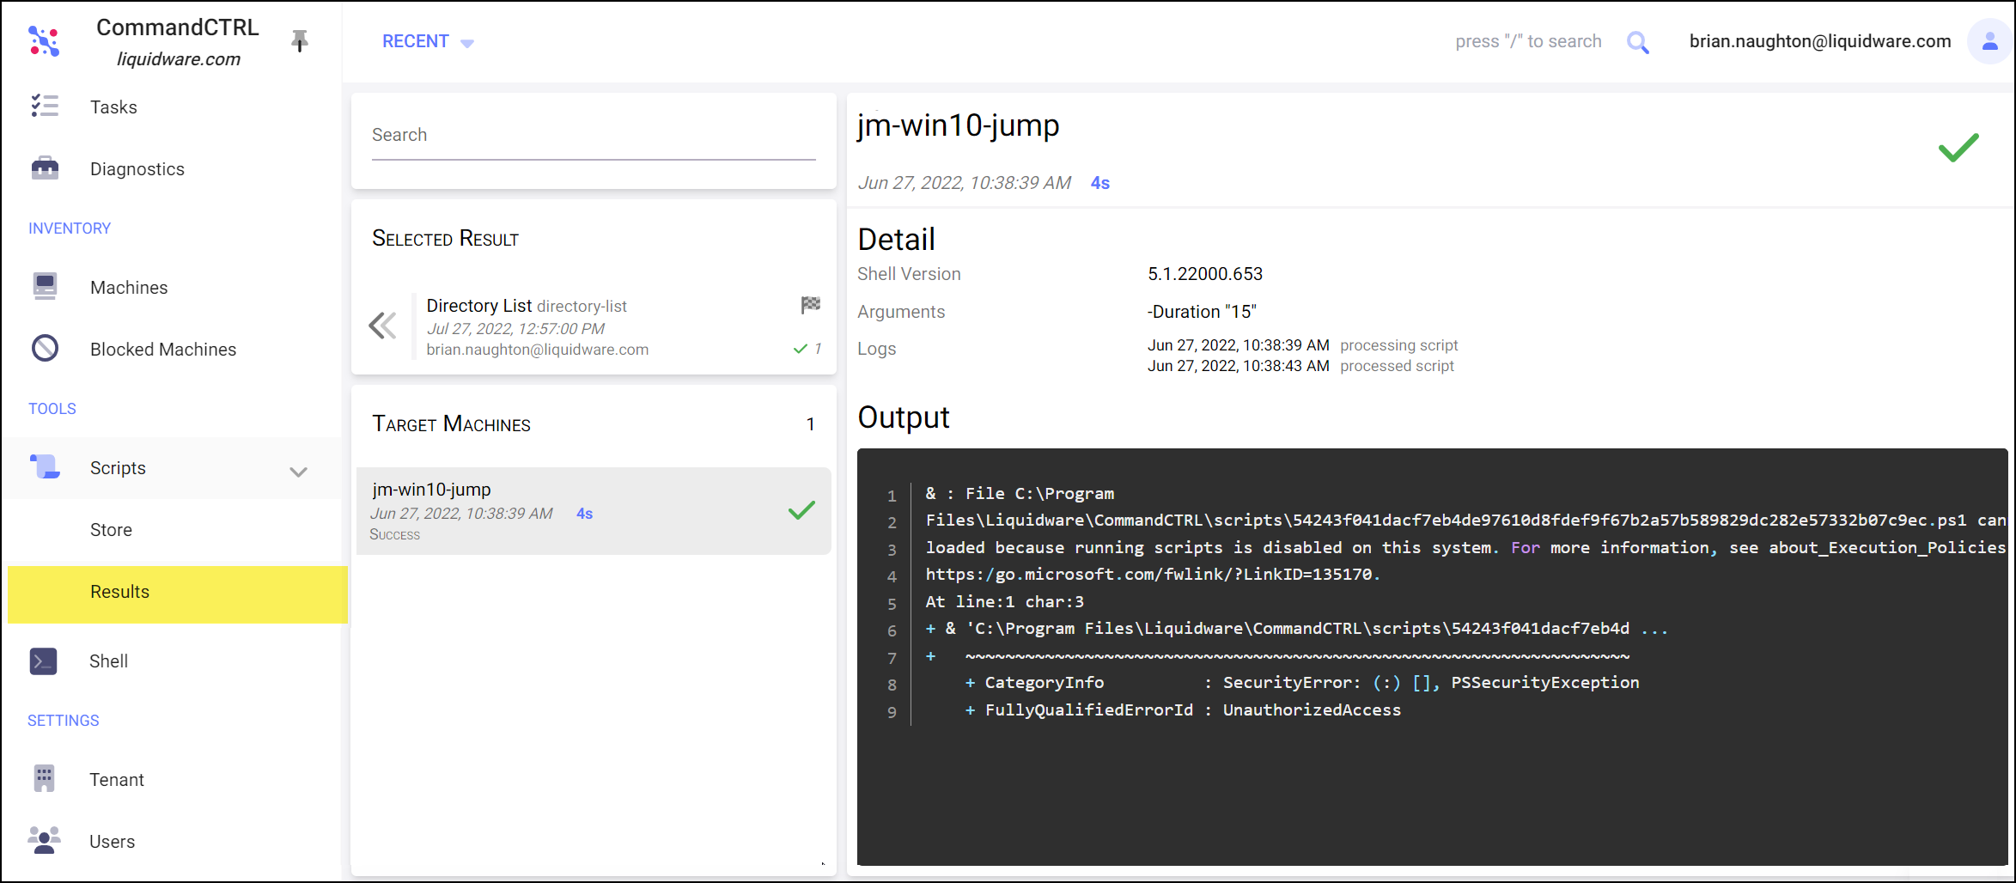Open the RECENT dropdown
The image size is (2016, 883).
click(428, 41)
